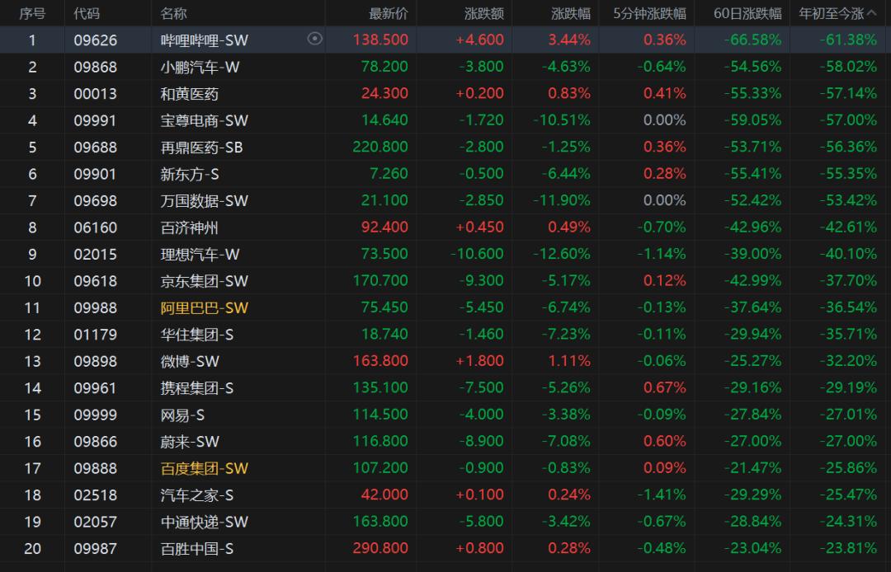The height and width of the screenshot is (572, 891).
Task: Open stock 小鹏汽车-W
Action: 200,67
